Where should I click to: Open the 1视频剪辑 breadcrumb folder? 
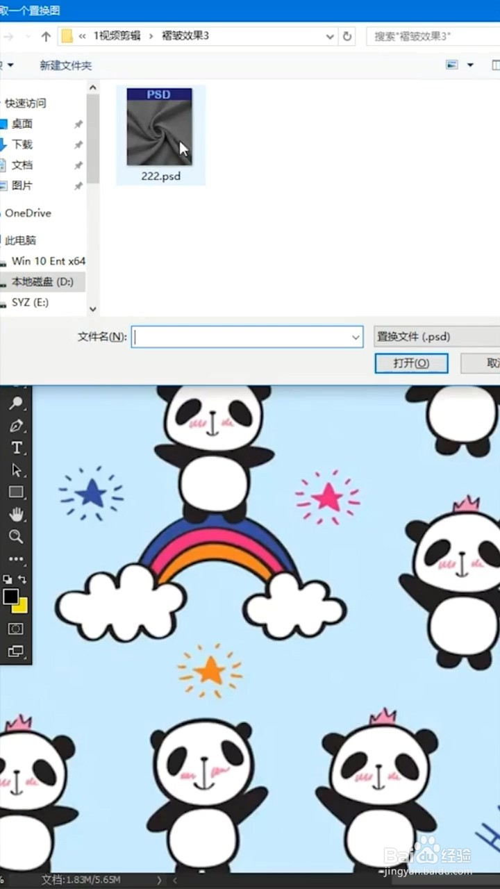117,36
